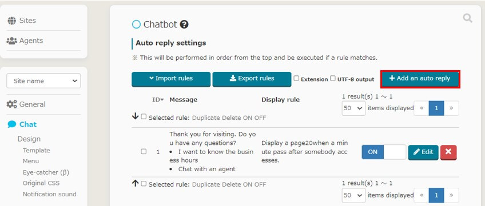Click Add an auto reply button
The width and height of the screenshot is (485, 206).
[x=420, y=79]
